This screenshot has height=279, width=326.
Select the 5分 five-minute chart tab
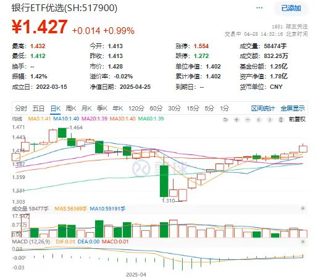(x=209, y=108)
